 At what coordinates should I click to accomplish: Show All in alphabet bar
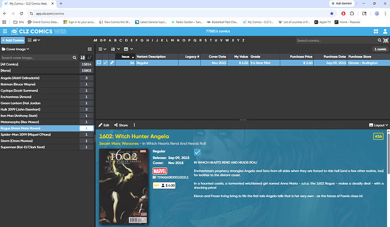(x=96, y=40)
